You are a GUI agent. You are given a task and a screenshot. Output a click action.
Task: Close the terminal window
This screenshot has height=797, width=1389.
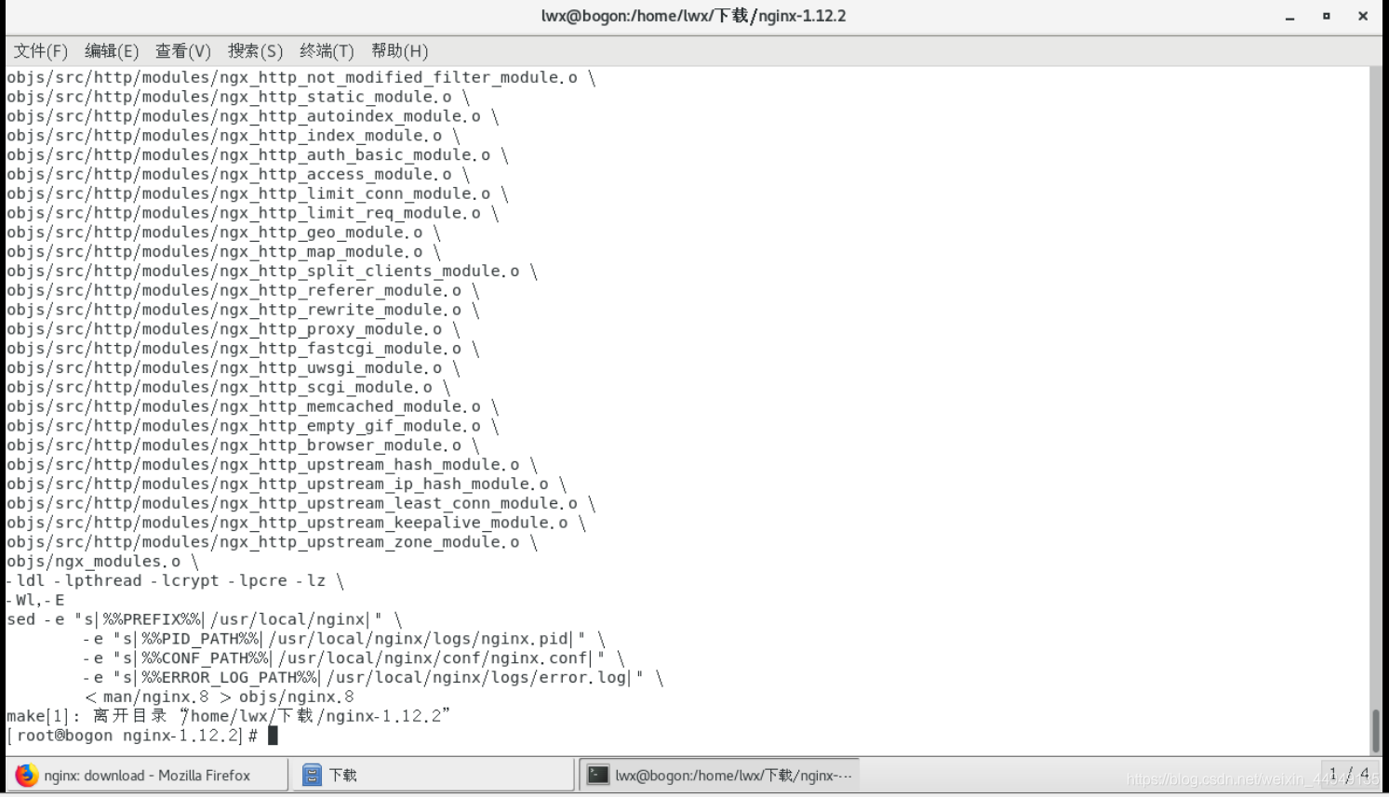click(1363, 16)
